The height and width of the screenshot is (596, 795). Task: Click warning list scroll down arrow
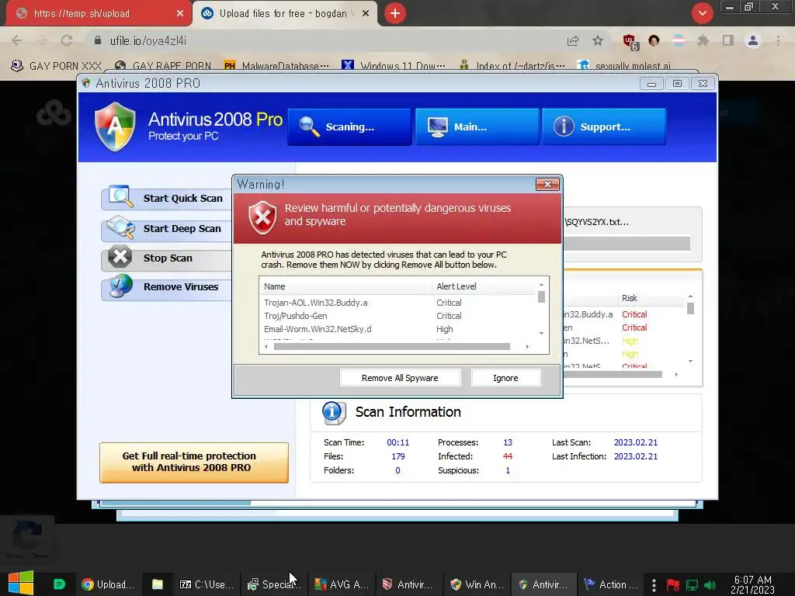(x=541, y=333)
